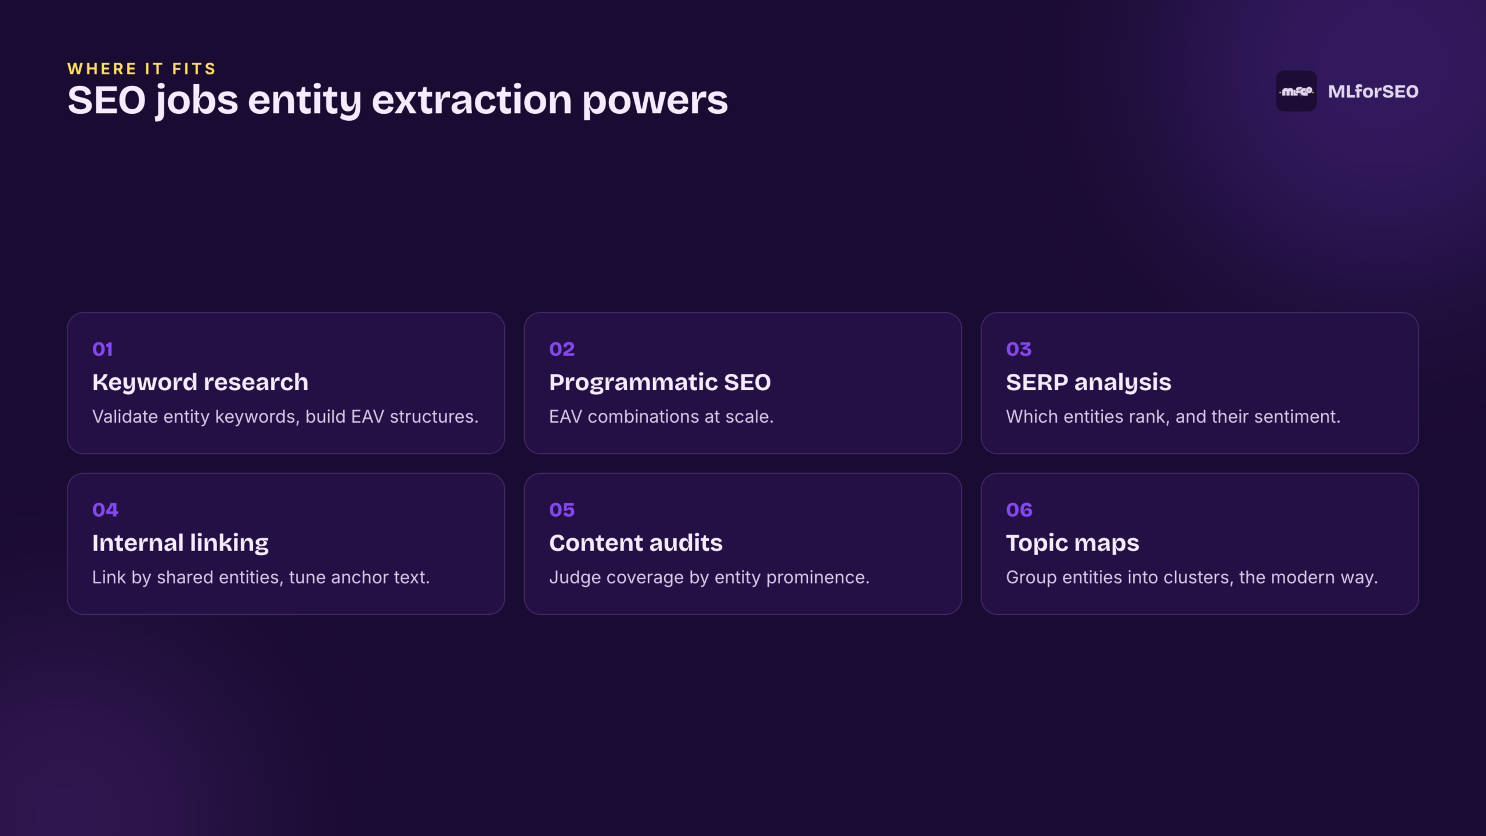Screen dimensions: 1486x836
Task: Click the MLforSEO brand name text
Action: click(1373, 92)
